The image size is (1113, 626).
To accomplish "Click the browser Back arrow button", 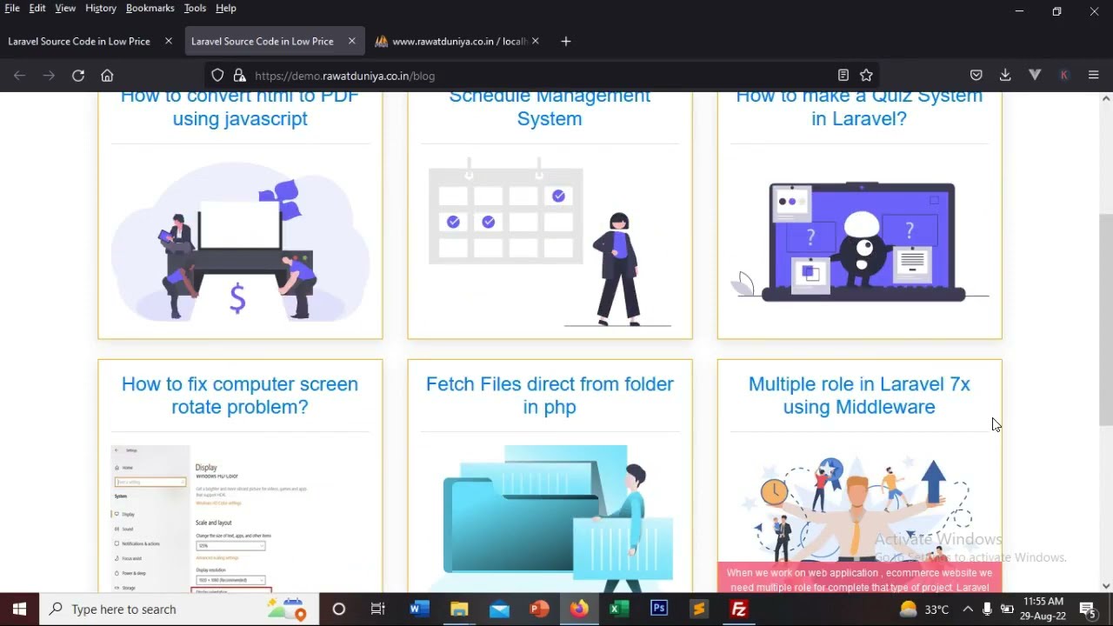I will 19,76.
